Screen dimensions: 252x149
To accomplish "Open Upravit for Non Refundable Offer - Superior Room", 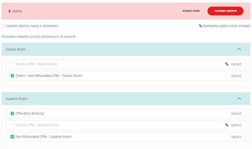I will click(x=236, y=137).
